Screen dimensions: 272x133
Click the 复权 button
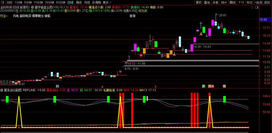pos(199,2)
